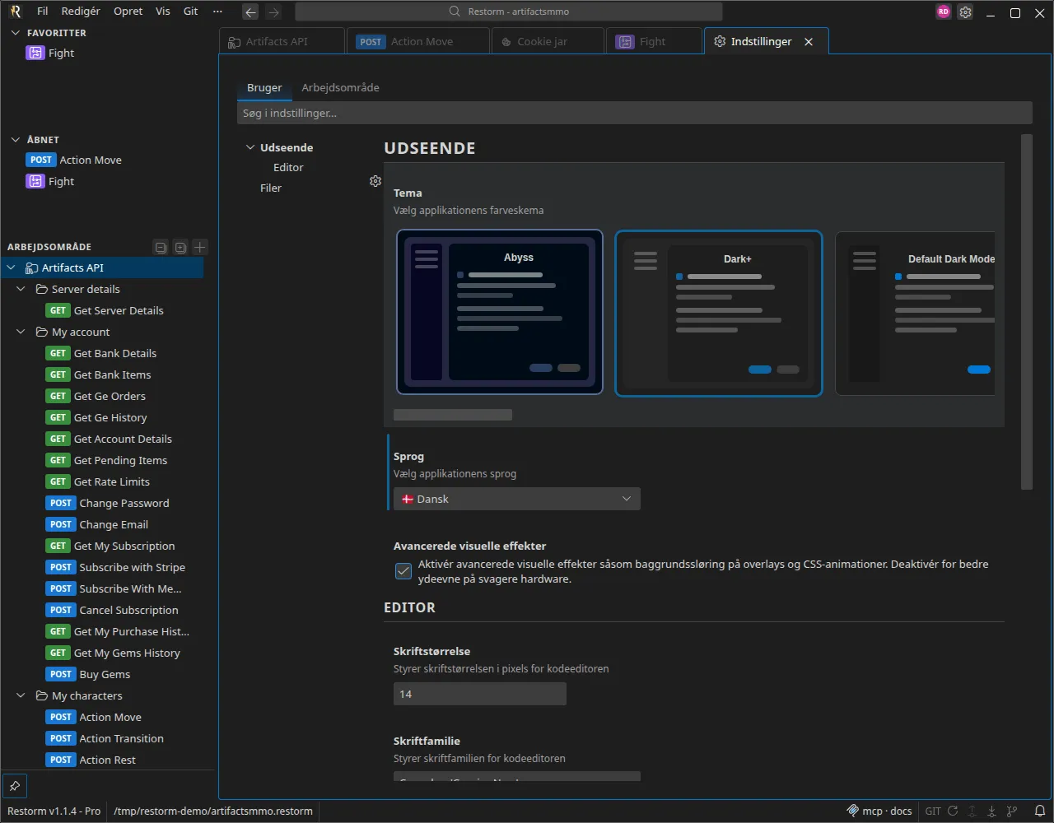Focus the Søg i indstillinger search box
Viewport: 1054px width, 823px height.
coord(634,113)
